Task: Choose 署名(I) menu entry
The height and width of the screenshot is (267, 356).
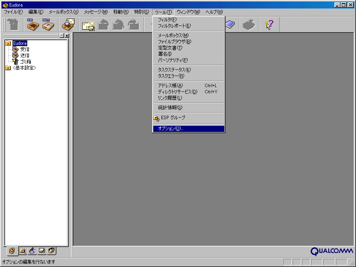Action: (189, 54)
